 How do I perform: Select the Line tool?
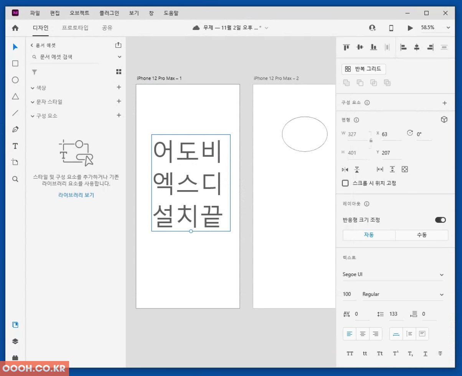(x=15, y=113)
